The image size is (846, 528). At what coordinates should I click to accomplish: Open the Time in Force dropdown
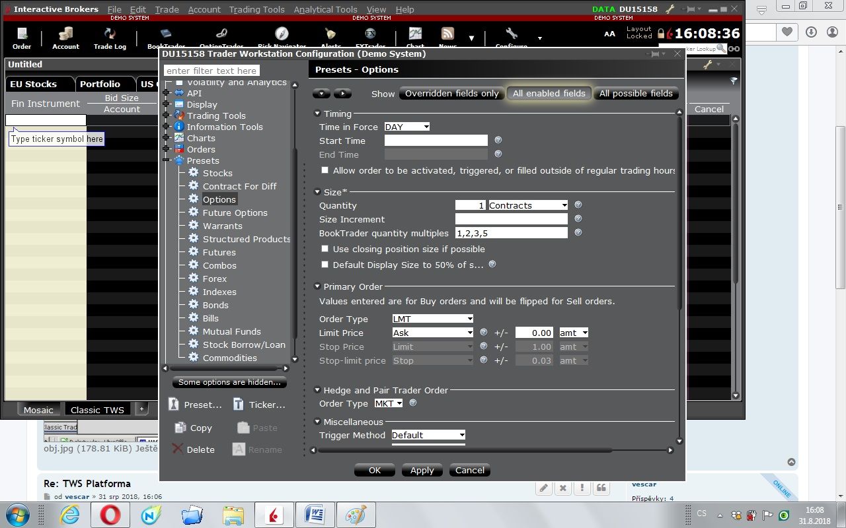(406, 127)
